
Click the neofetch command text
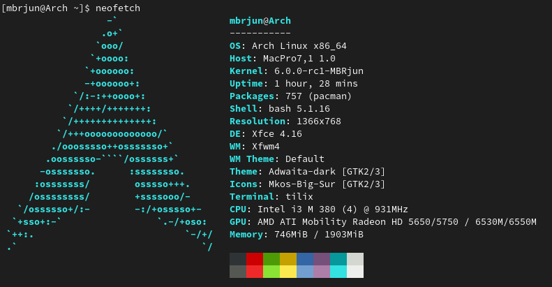118,8
